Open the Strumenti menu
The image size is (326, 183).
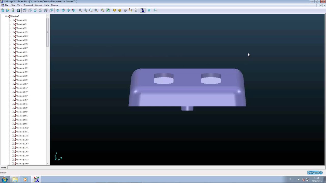click(x=28, y=5)
